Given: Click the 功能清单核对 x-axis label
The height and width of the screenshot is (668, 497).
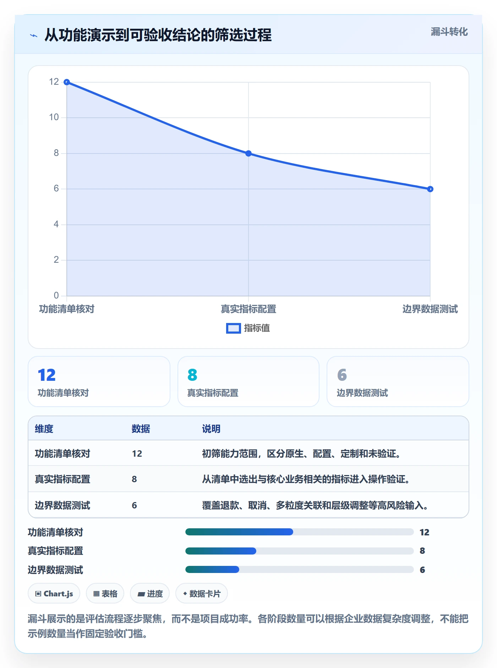Looking at the screenshot, I should [67, 309].
